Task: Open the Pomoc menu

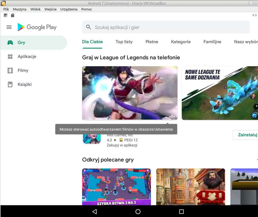Action: pos(87,9)
